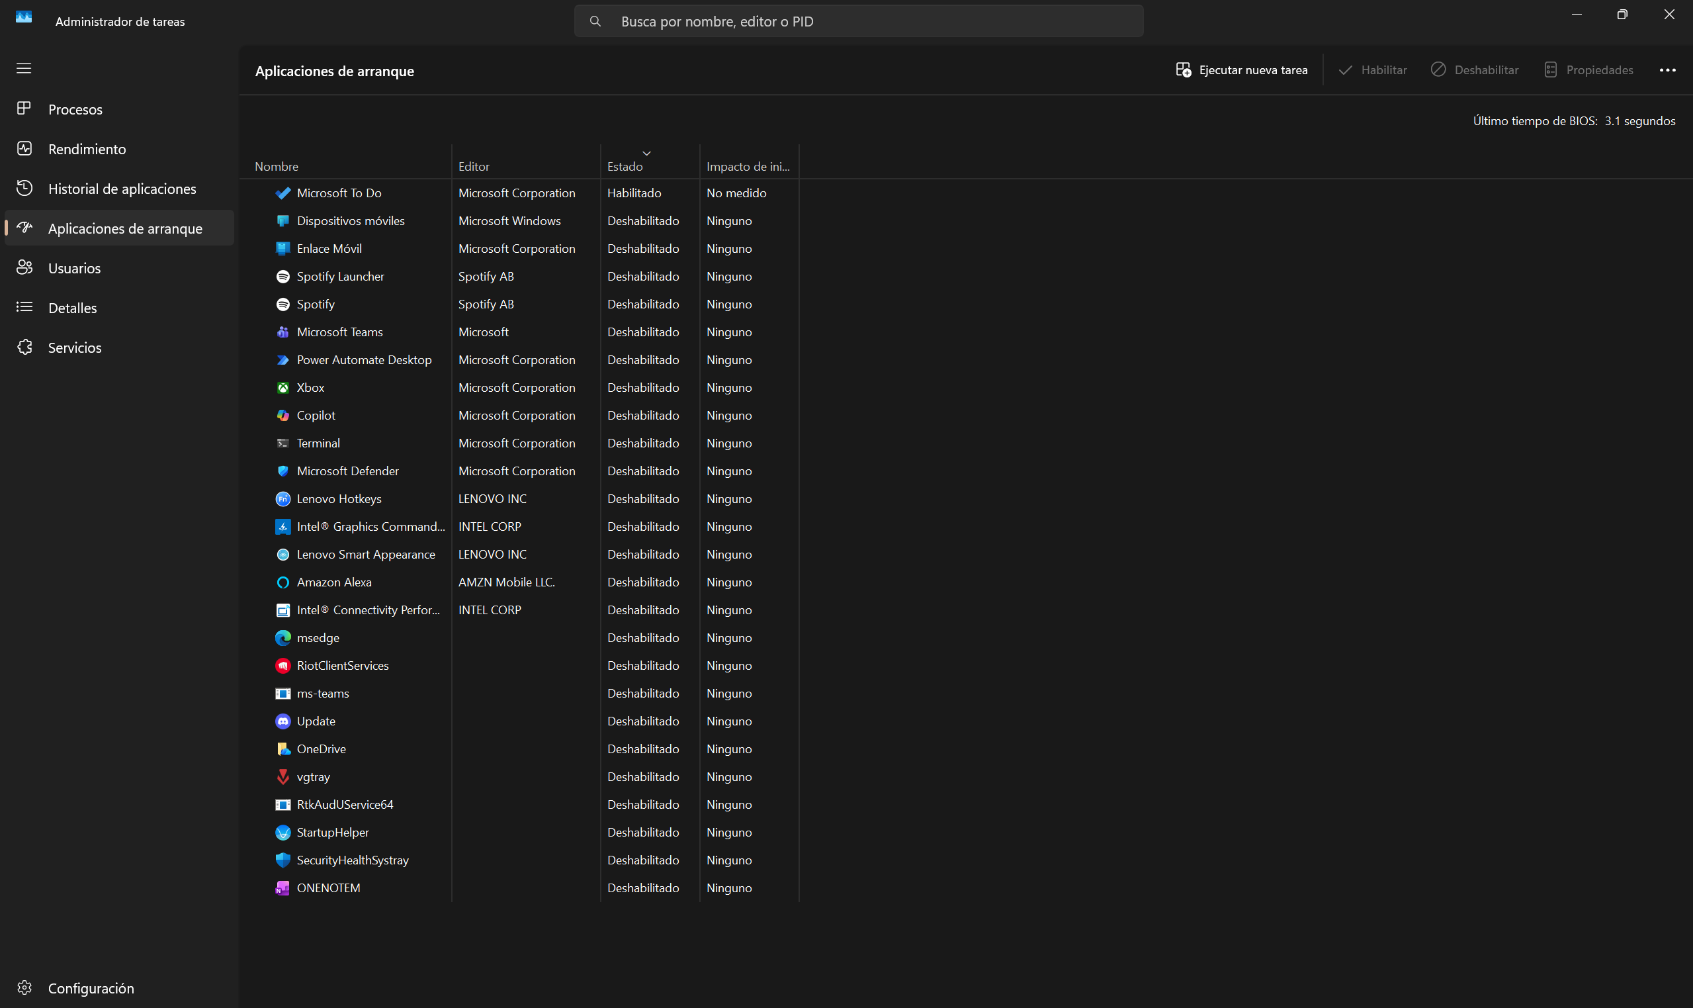
Task: Open the hamburger navigation menu
Action: tap(24, 69)
